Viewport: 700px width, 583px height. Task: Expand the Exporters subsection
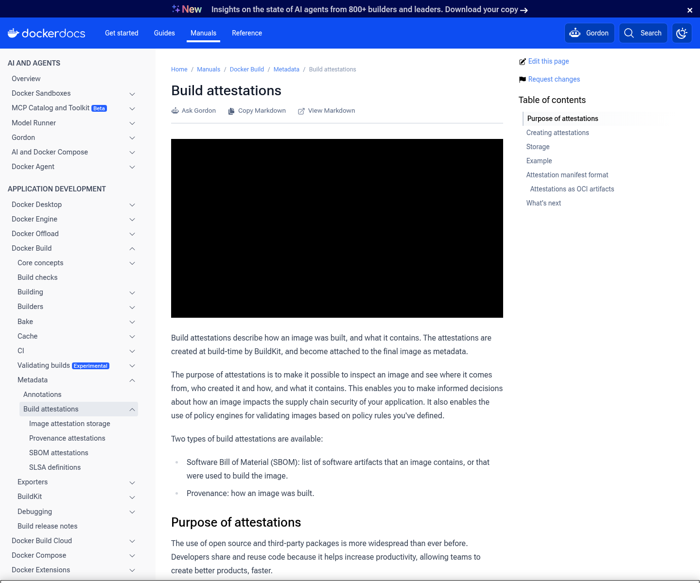click(x=132, y=483)
